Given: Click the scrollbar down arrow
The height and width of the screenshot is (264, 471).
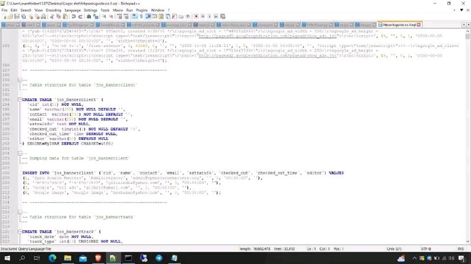Looking at the screenshot, I should click(x=467, y=241).
